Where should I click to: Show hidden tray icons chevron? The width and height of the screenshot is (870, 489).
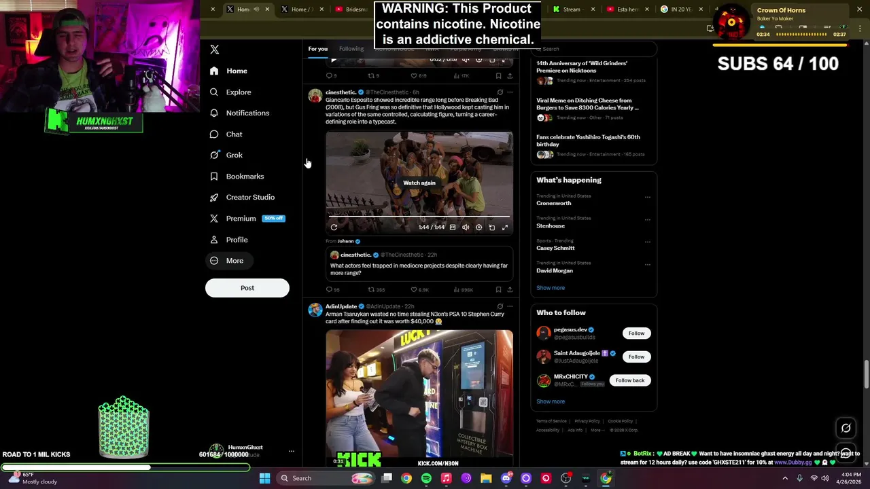785,478
